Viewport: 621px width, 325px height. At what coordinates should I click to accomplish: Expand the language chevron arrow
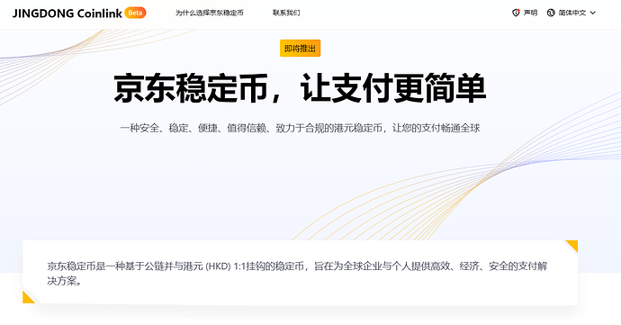tap(593, 13)
